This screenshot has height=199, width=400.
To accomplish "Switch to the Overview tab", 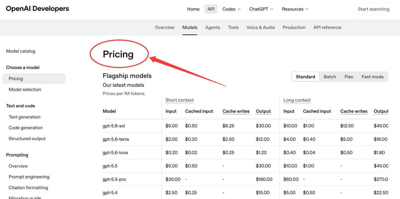I will click(165, 27).
